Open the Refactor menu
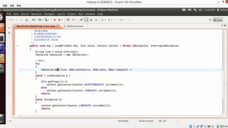The width and height of the screenshot is (228, 128). 36,14
